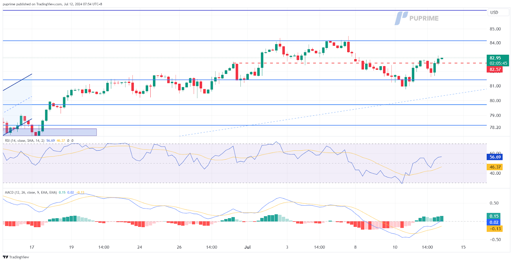
Task: Click the MACD histogram label 0.15
Action: 494,216
